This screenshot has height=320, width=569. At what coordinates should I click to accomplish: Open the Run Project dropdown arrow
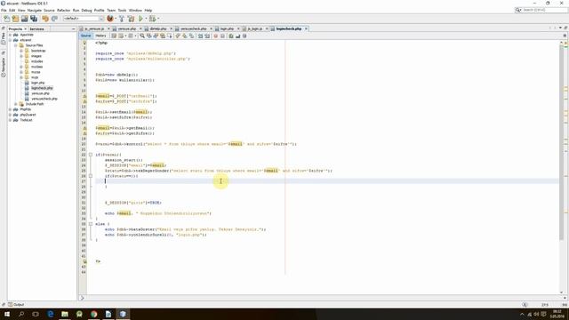point(146,19)
